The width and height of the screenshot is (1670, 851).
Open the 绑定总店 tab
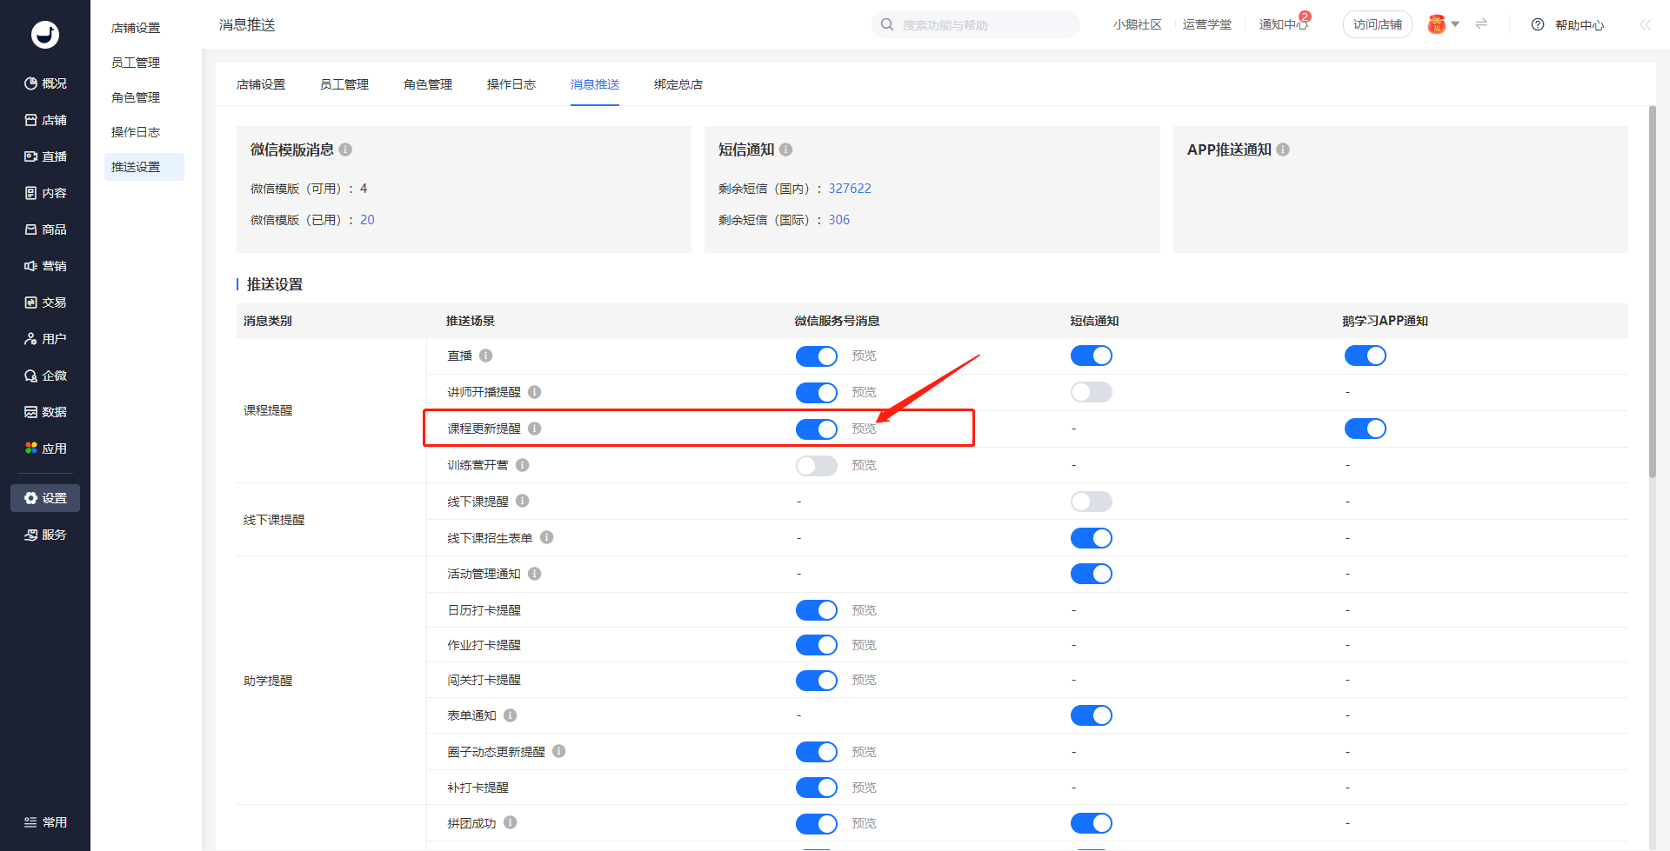pos(678,84)
